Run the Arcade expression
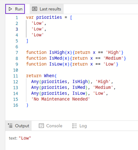The height and width of the screenshot is (150, 138). [15, 9]
